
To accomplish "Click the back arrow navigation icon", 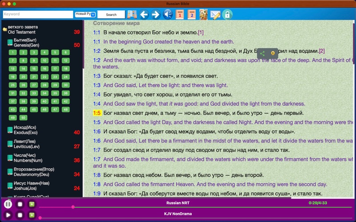I will tap(144, 15).
